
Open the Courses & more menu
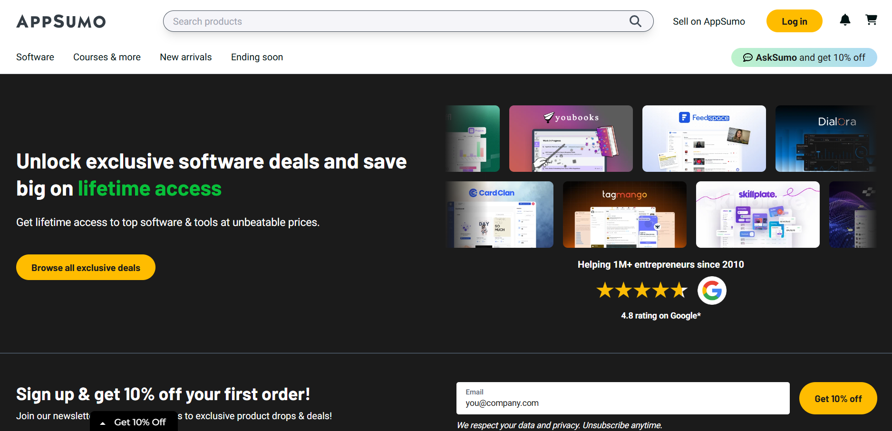coord(107,57)
